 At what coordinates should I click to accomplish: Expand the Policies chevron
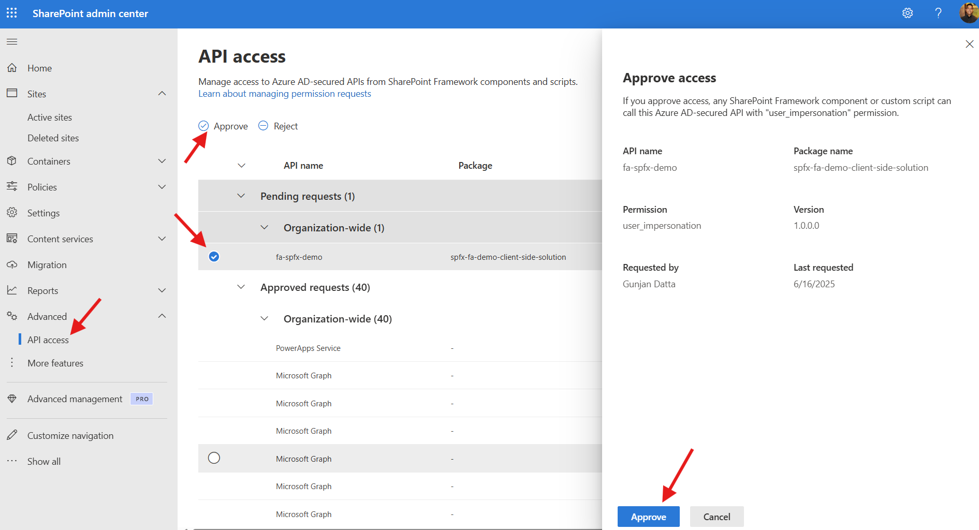click(x=162, y=187)
